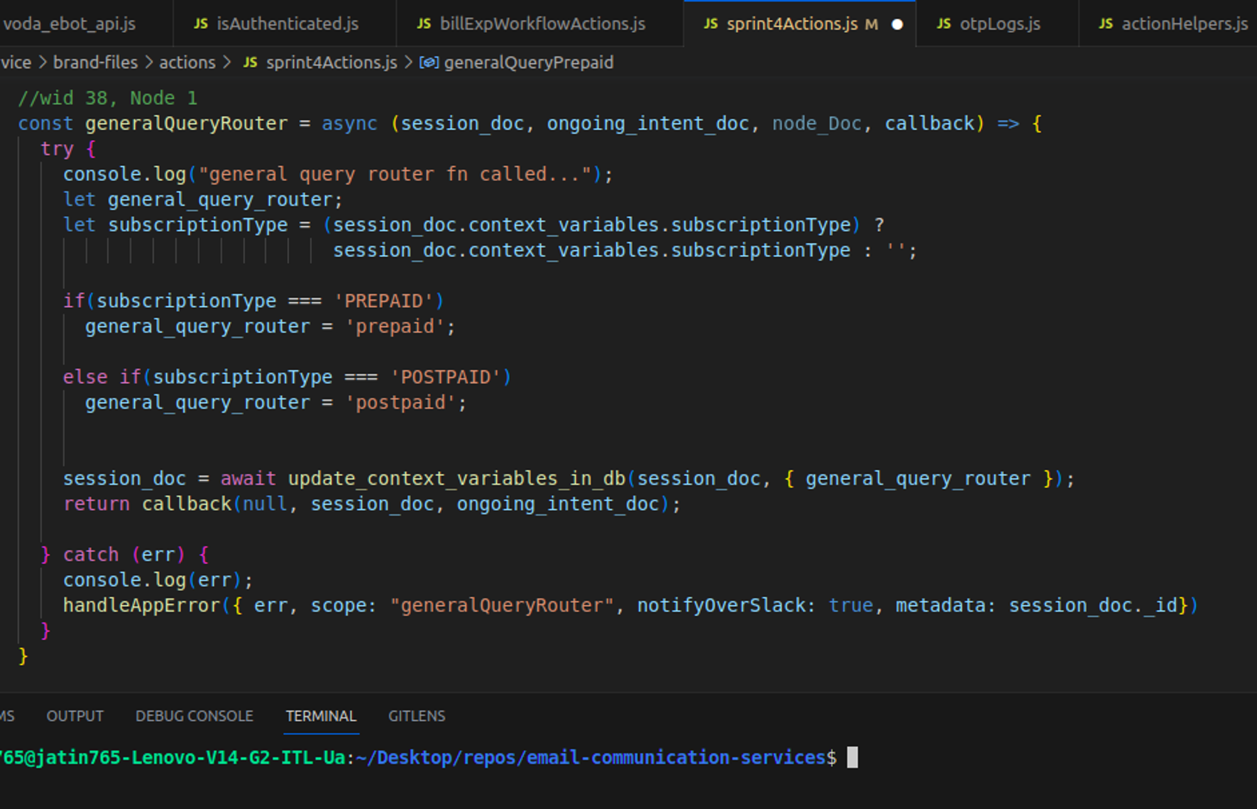Image resolution: width=1257 pixels, height=809 pixels.
Task: Open brand-files from the breadcrumb bar
Action: click(x=96, y=62)
